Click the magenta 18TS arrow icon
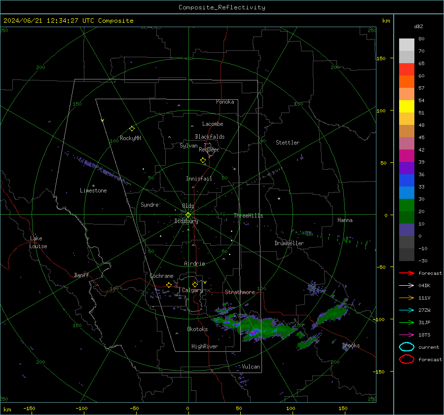This screenshot has width=444, height=415. [407, 335]
